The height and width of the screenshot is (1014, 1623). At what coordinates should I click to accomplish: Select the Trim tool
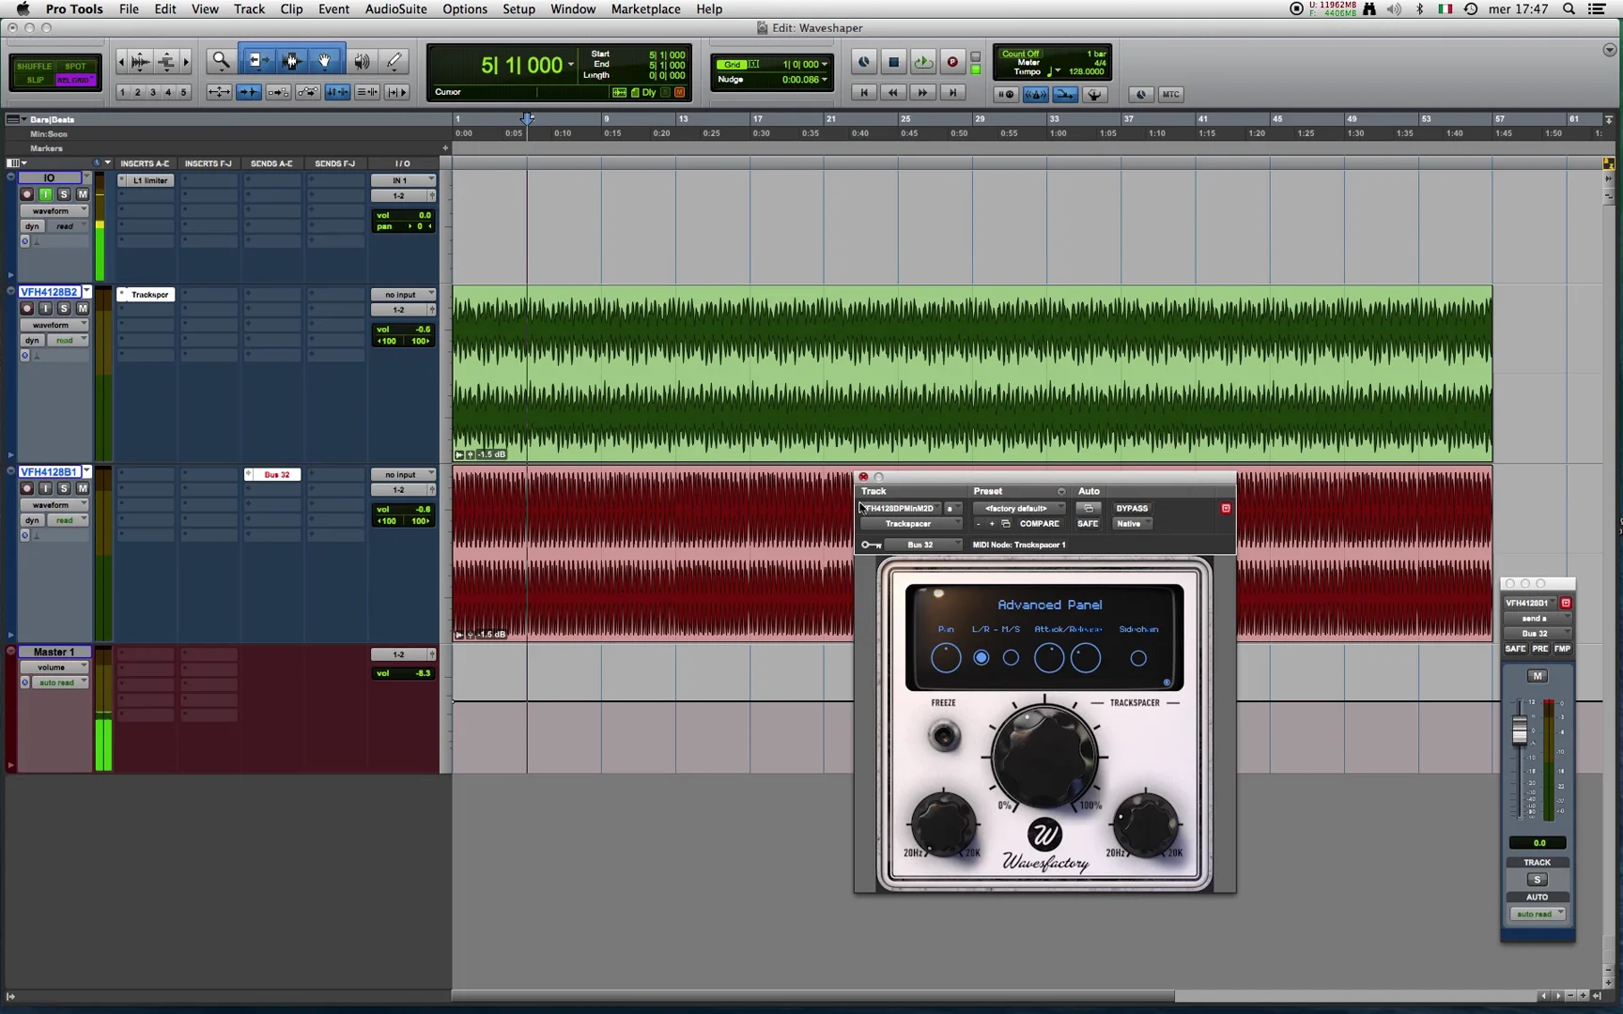coord(257,60)
